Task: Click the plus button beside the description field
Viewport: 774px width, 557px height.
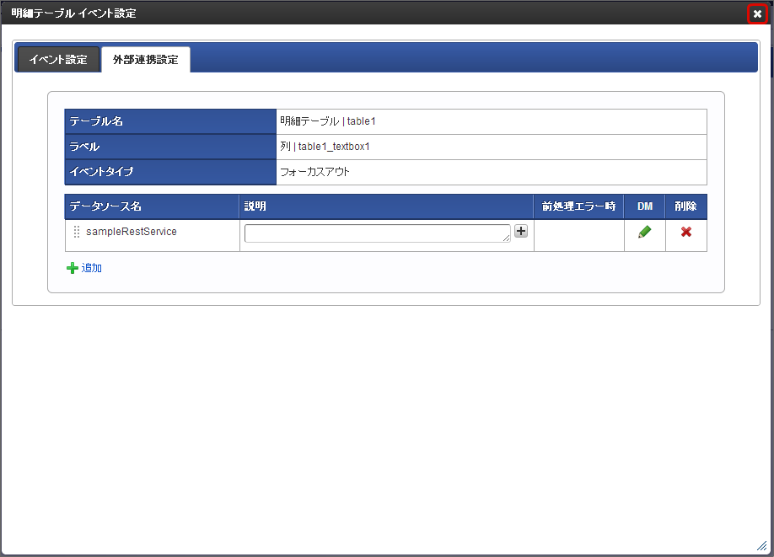Action: pyautogui.click(x=521, y=231)
